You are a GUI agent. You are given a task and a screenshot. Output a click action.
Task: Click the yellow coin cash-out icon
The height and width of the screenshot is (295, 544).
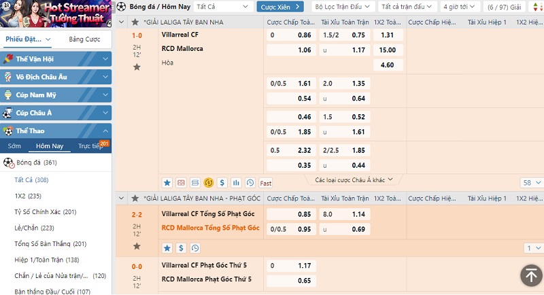click(x=209, y=183)
